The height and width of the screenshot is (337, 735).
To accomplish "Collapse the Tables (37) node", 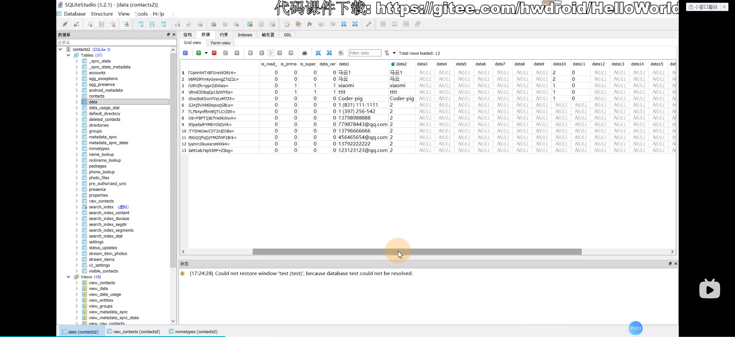I will coord(69,55).
